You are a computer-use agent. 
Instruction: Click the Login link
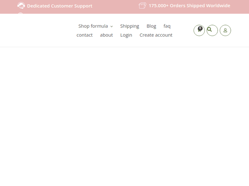click(x=126, y=35)
